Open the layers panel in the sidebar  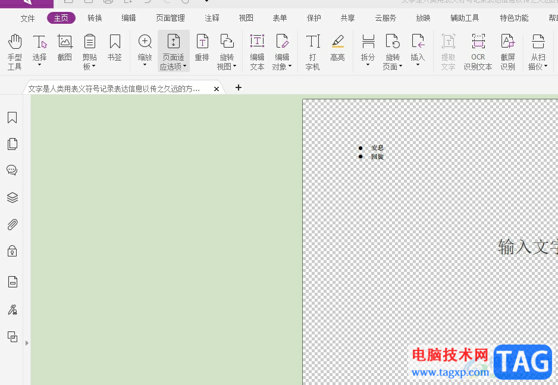coord(12,198)
